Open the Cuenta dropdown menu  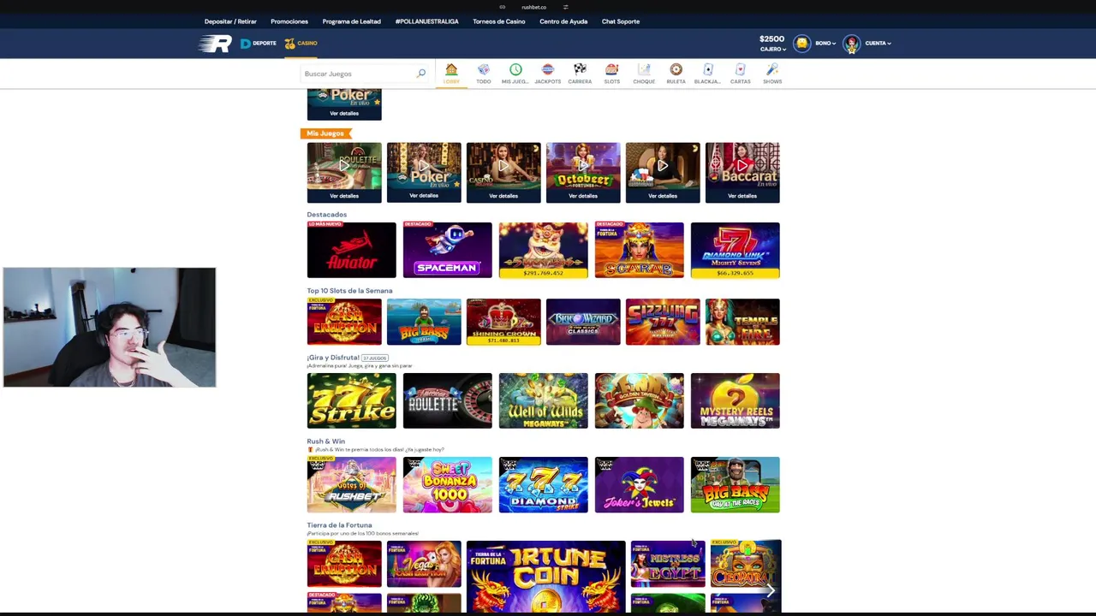[878, 44]
